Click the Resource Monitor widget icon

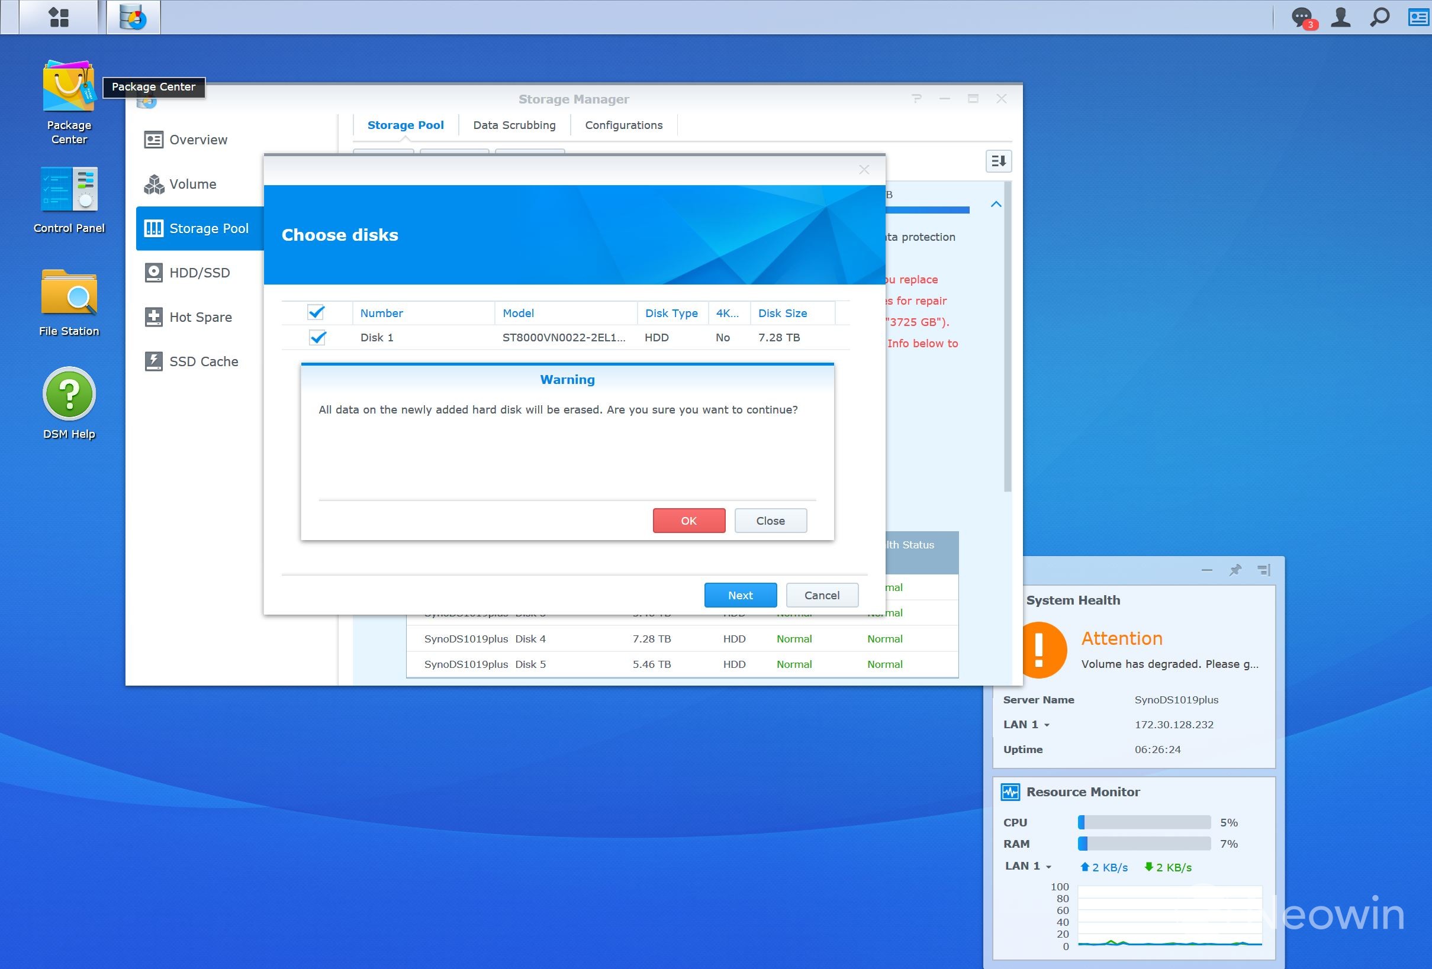[1011, 792]
